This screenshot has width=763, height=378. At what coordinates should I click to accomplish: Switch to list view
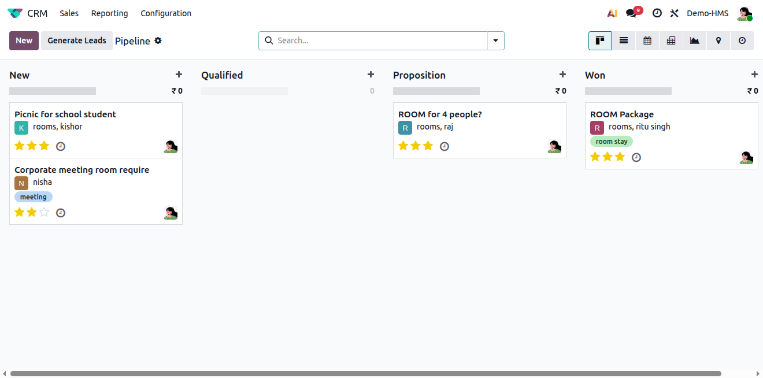[624, 40]
